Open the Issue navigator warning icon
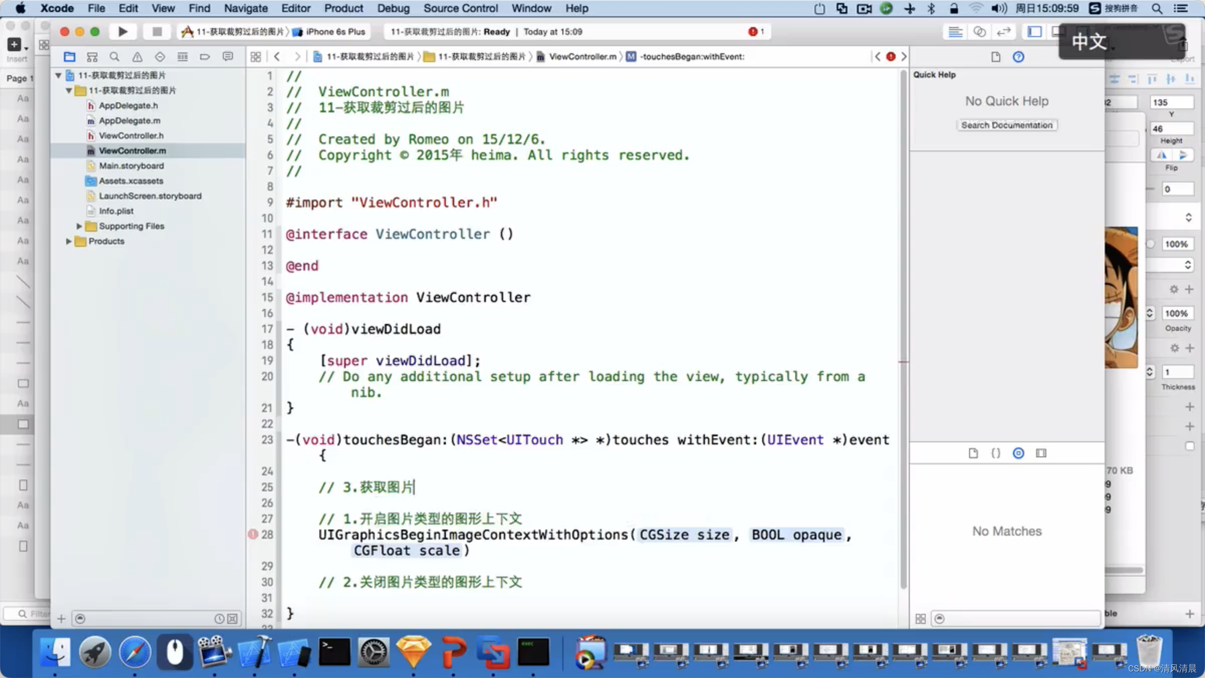The height and width of the screenshot is (678, 1205). point(137,57)
